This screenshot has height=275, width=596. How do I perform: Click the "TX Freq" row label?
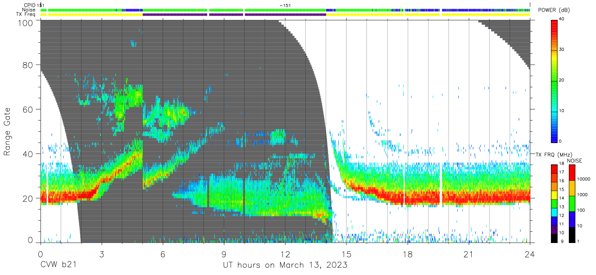[x=27, y=15]
